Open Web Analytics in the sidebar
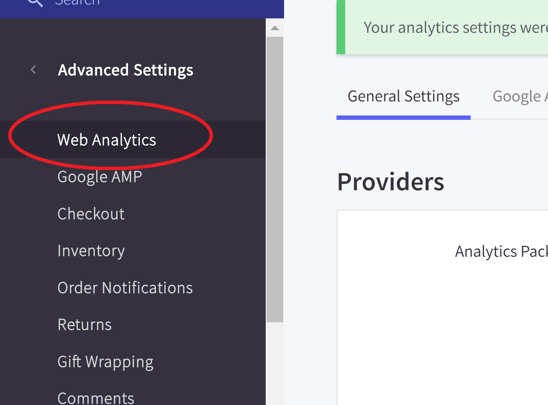 pyautogui.click(x=107, y=140)
